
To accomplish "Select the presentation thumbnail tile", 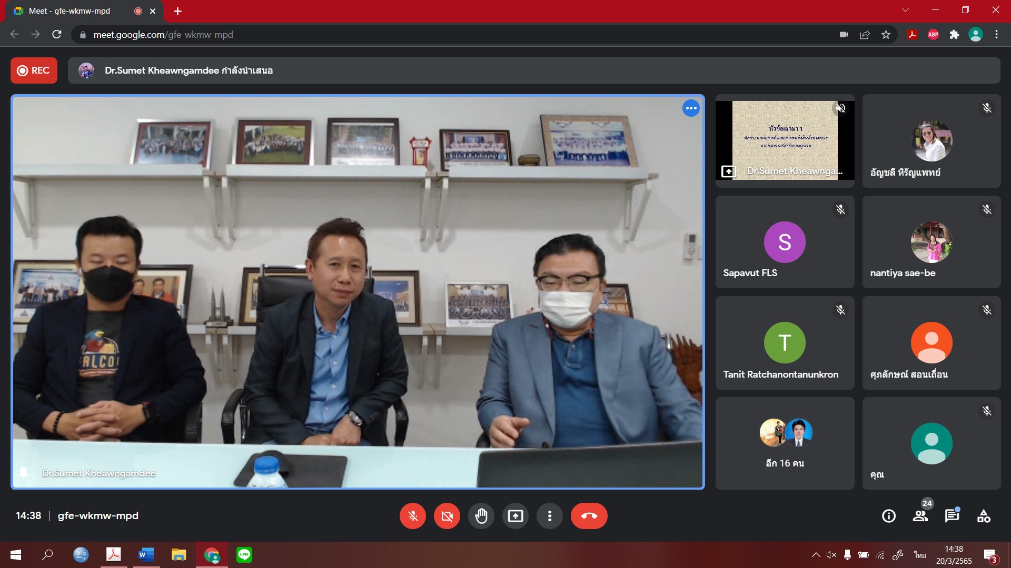I will click(785, 140).
